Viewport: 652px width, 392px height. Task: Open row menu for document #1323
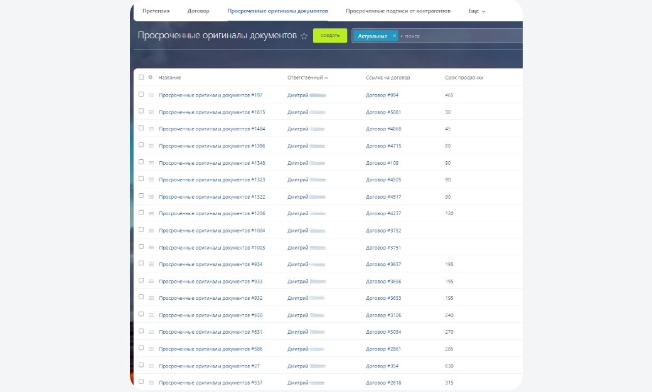point(151,179)
